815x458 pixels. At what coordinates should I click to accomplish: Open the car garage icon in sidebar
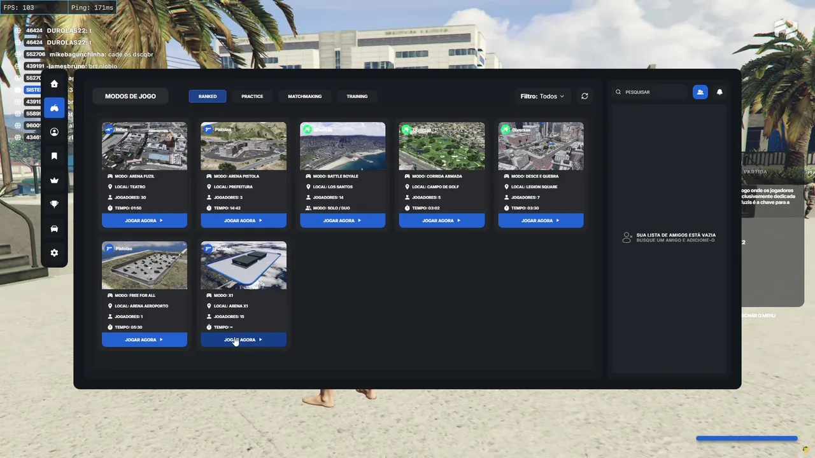(x=54, y=229)
